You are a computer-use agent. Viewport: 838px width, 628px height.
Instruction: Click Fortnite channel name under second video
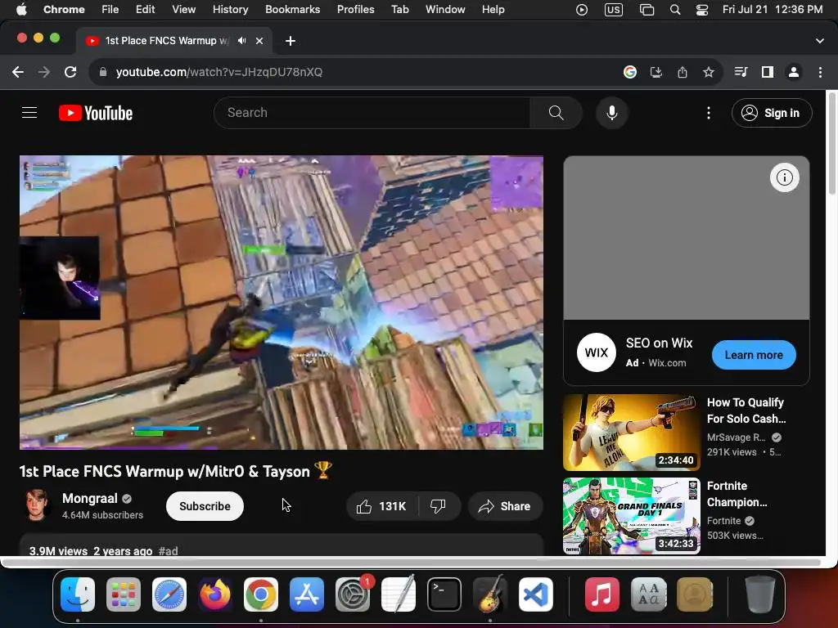coord(723,521)
